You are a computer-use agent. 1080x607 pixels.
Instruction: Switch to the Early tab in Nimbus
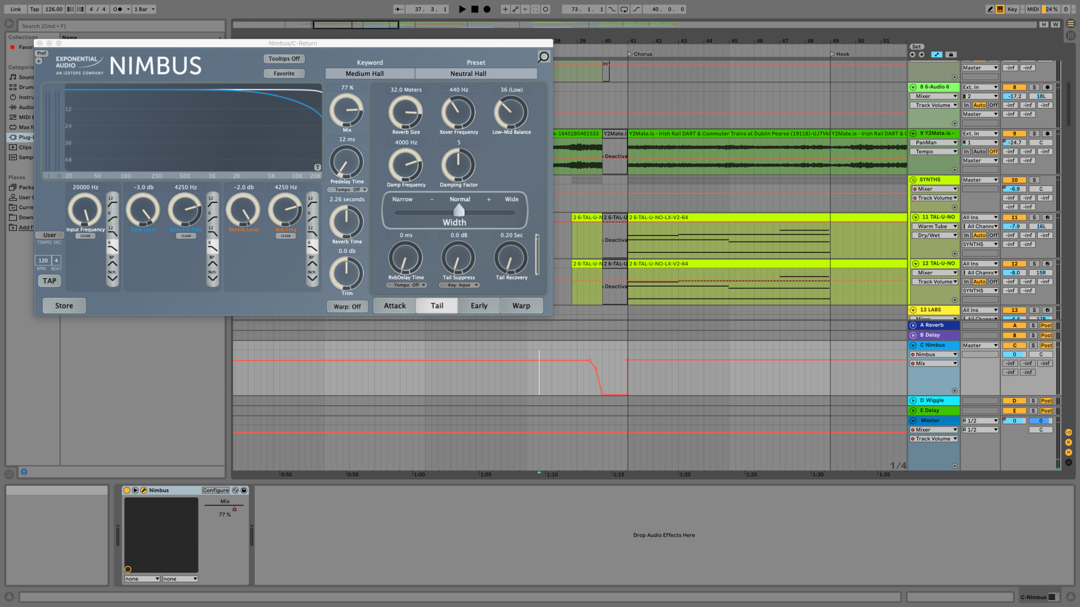[x=479, y=306]
